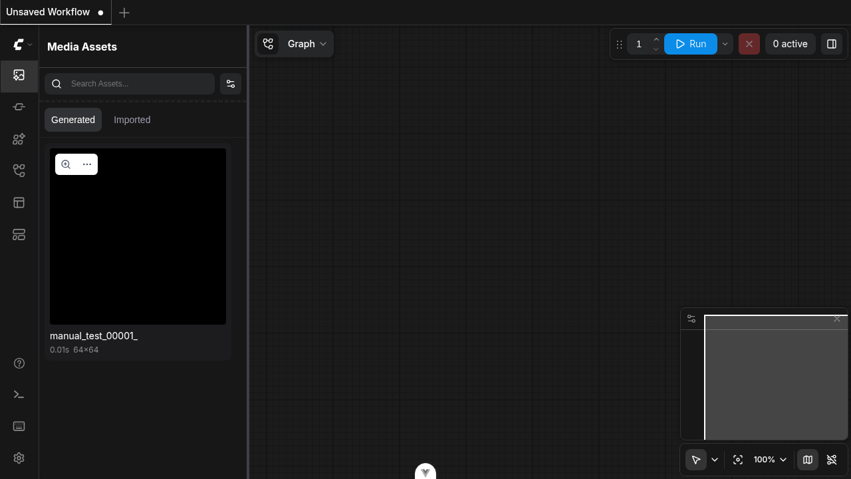Open the Workflows sidebar icon
The width and height of the screenshot is (851, 479).
(19, 171)
